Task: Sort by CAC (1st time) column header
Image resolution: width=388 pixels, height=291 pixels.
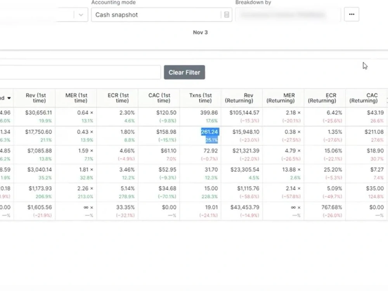Action: tap(159, 98)
